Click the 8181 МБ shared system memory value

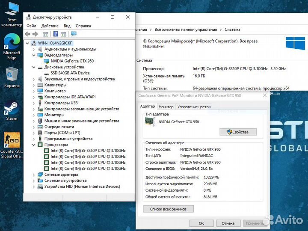click(210, 197)
